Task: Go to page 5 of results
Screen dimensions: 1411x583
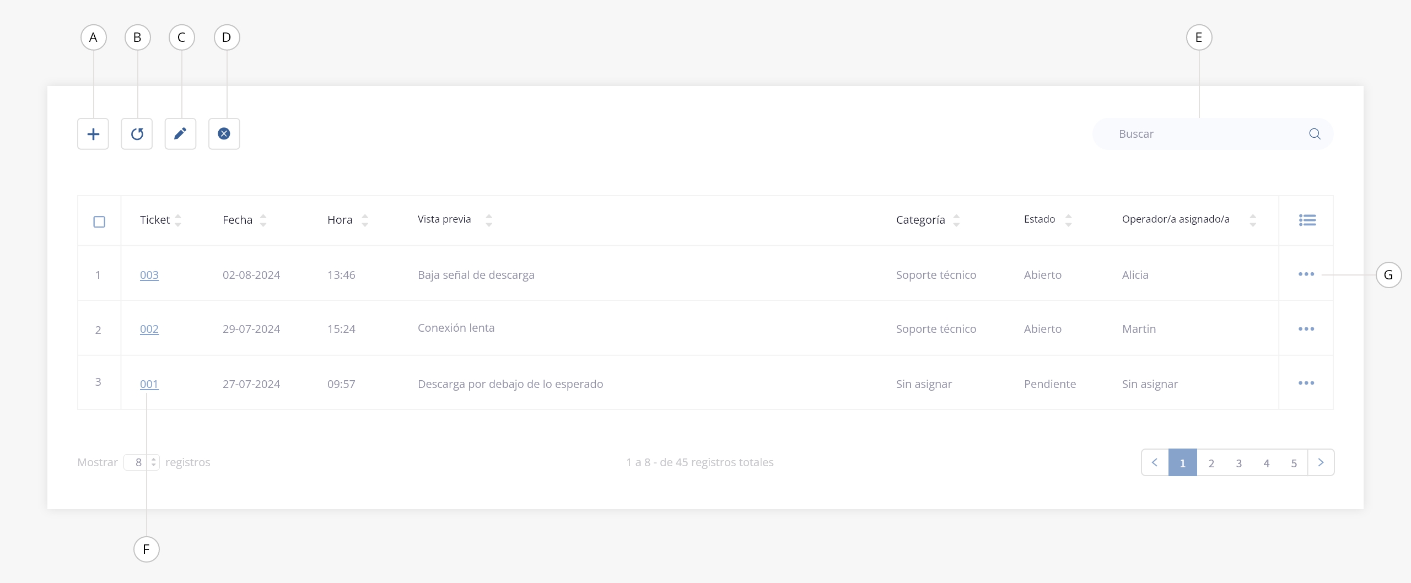Action: pyautogui.click(x=1294, y=463)
